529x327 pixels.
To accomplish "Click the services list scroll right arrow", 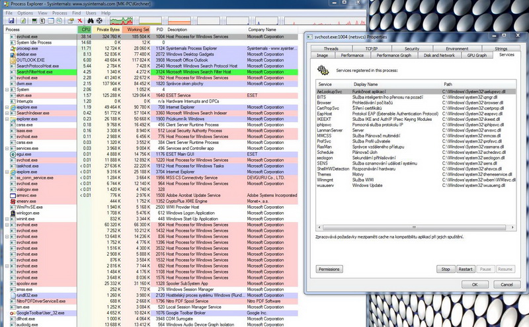I will (513, 227).
